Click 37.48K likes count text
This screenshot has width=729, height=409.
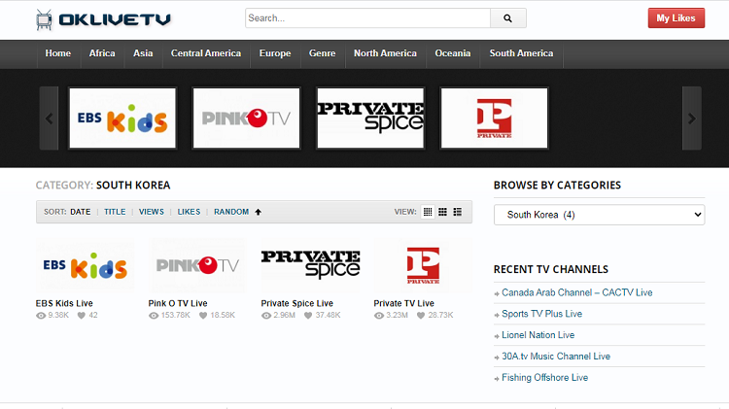(328, 316)
